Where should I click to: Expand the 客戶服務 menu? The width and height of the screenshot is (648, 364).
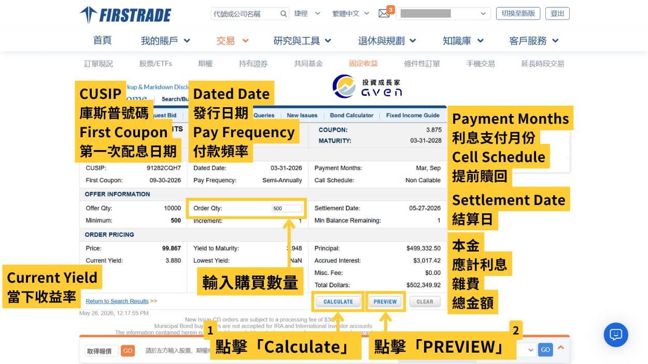tap(534, 40)
